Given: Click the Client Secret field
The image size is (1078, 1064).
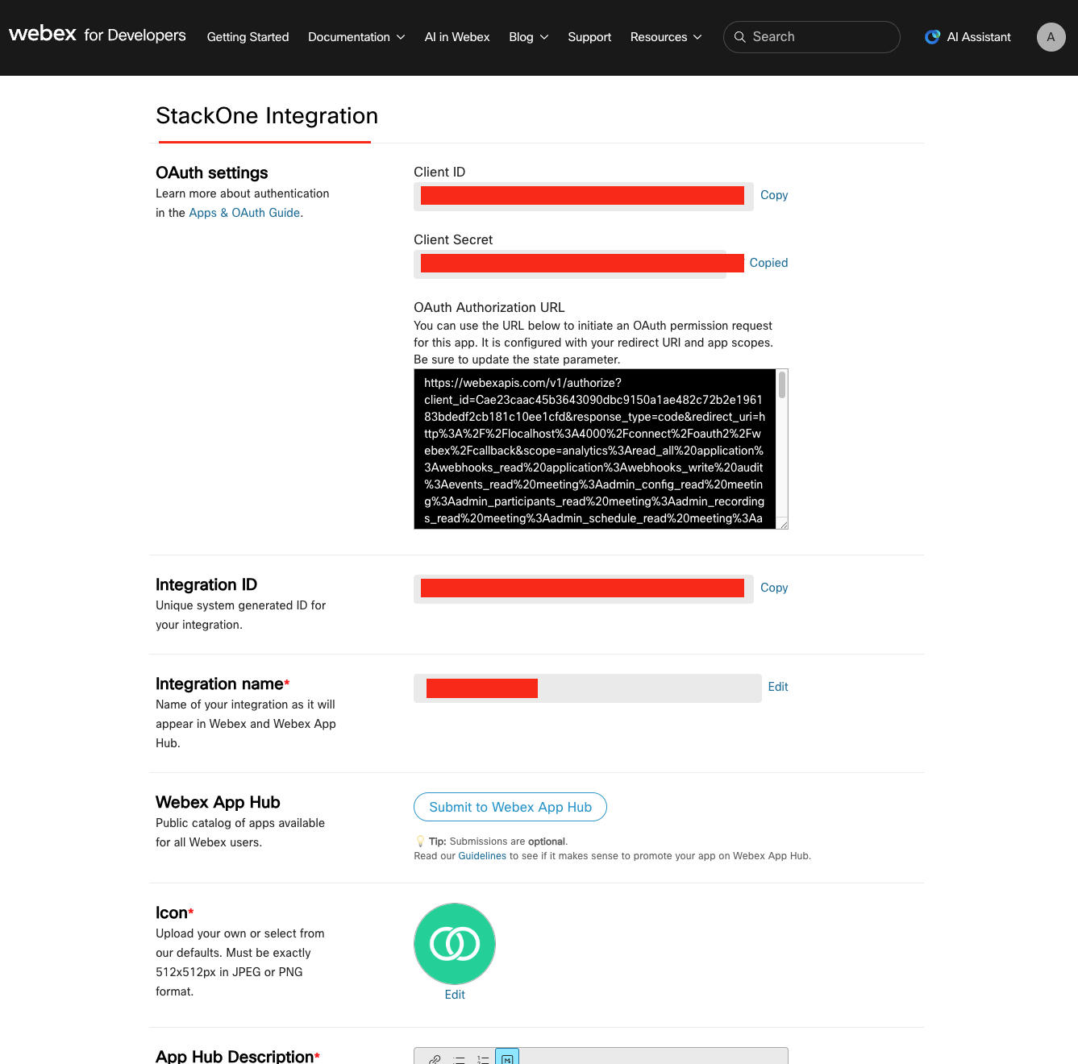Looking at the screenshot, I should (x=570, y=264).
